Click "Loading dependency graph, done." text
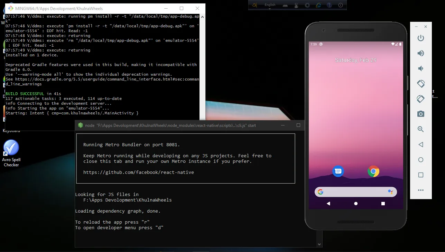 coord(118,211)
